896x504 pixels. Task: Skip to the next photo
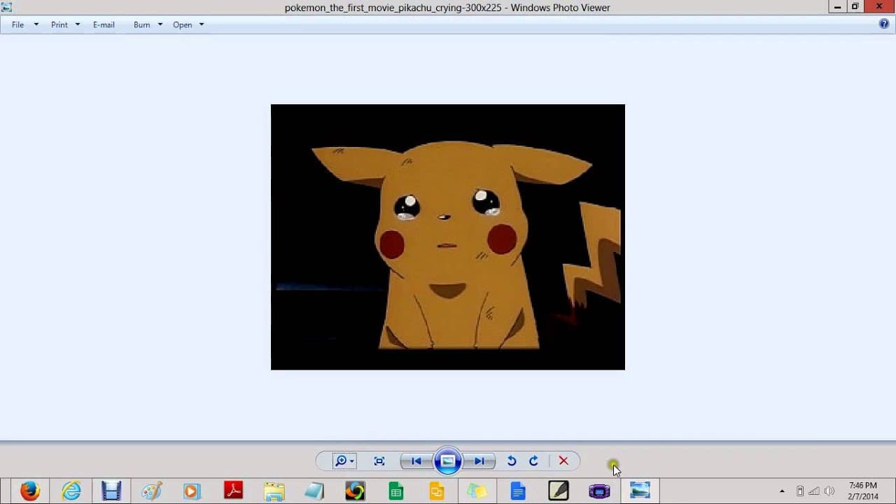479,461
